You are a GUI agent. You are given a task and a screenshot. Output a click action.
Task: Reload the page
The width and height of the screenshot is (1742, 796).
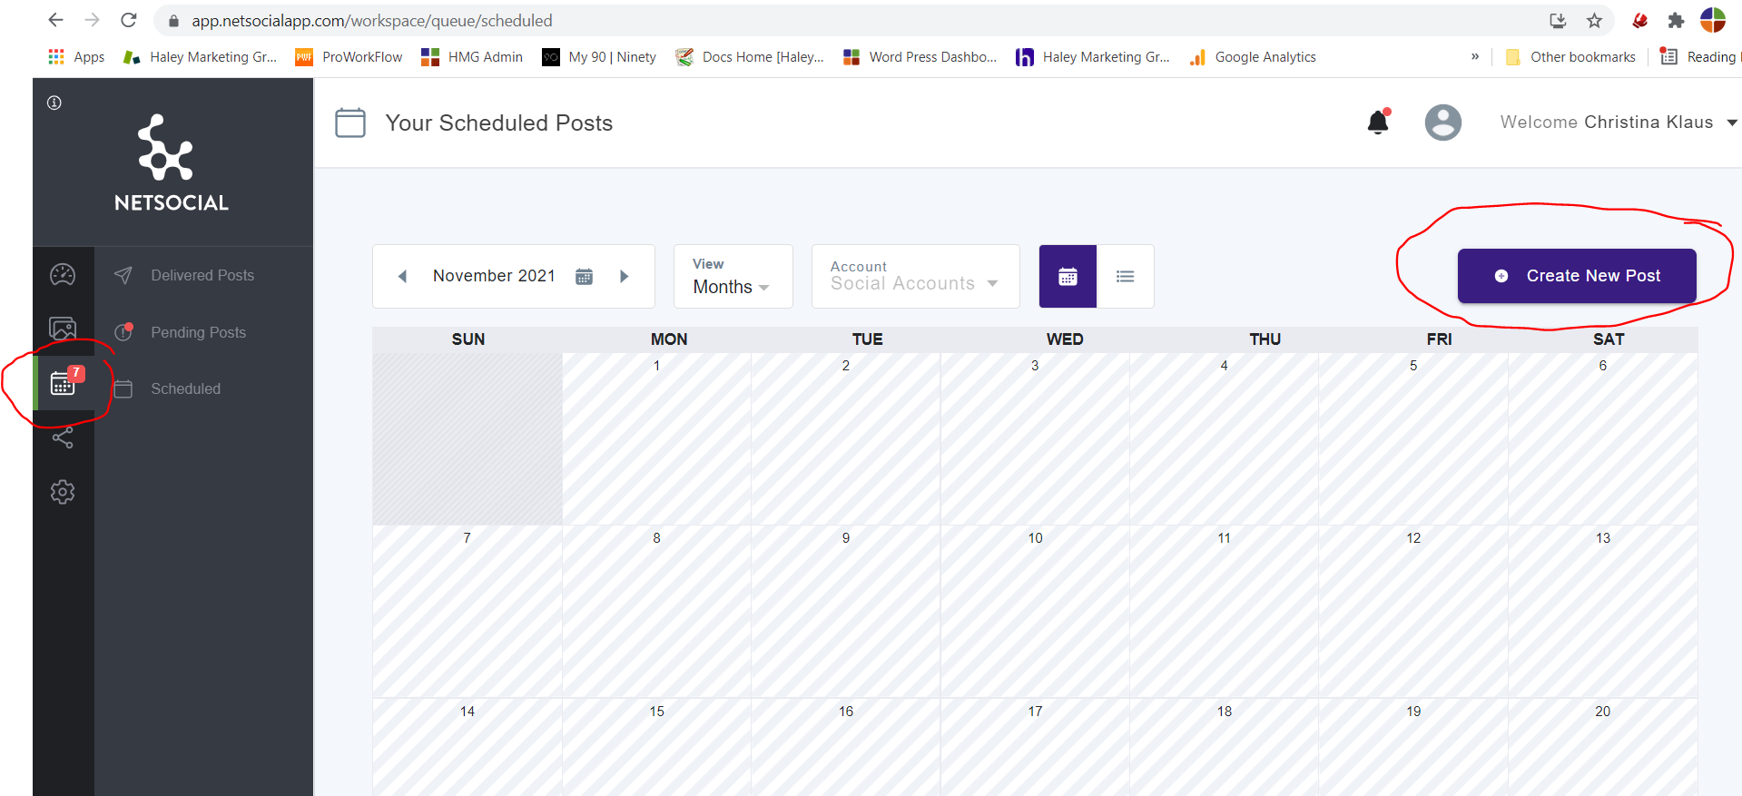129,20
